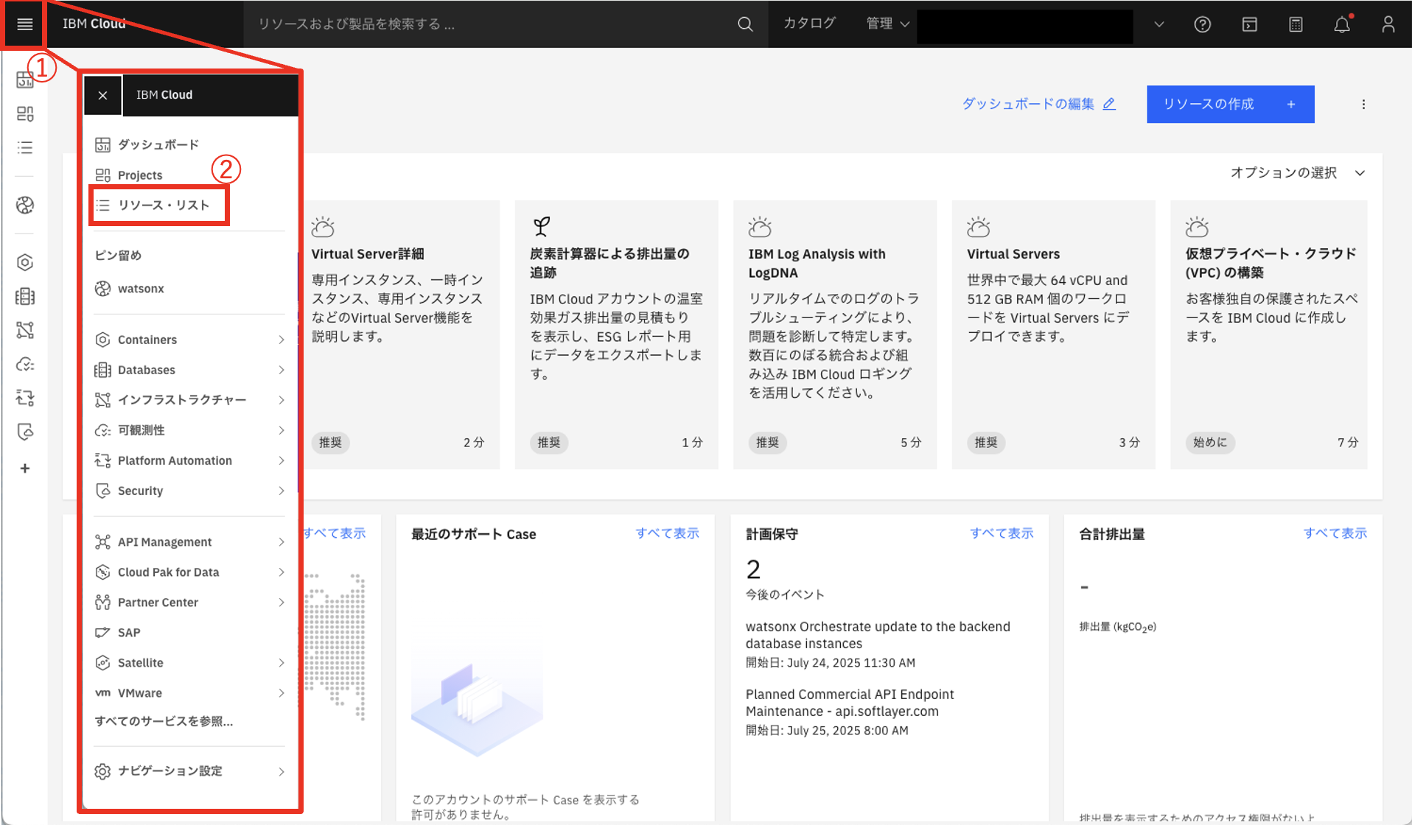Select リソース・リスト in navigation menu
Screen dimensions: 1412x825
(x=163, y=205)
